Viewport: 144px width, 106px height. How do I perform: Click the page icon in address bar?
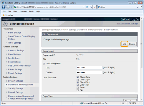point(15,7)
